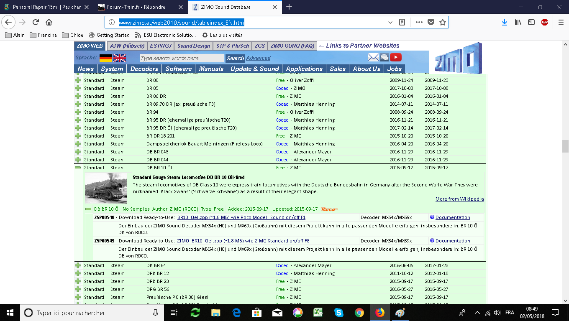The width and height of the screenshot is (569, 321).
Task: Open Documentation link for ZSP00548
Action: point(453,217)
